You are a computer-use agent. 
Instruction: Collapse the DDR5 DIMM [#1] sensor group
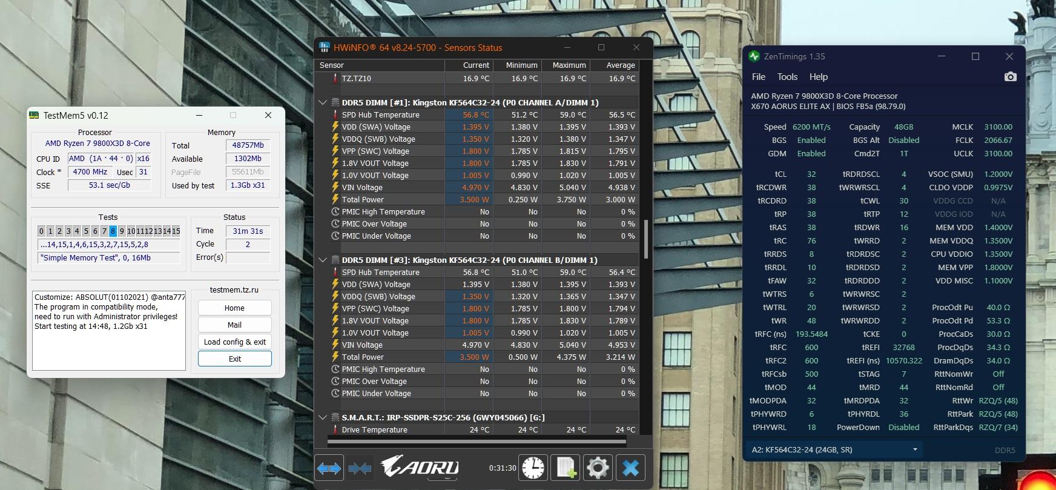pos(323,102)
